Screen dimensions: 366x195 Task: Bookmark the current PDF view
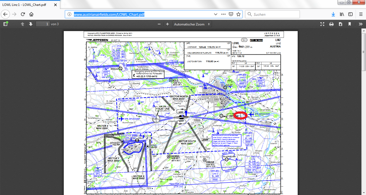(350, 24)
